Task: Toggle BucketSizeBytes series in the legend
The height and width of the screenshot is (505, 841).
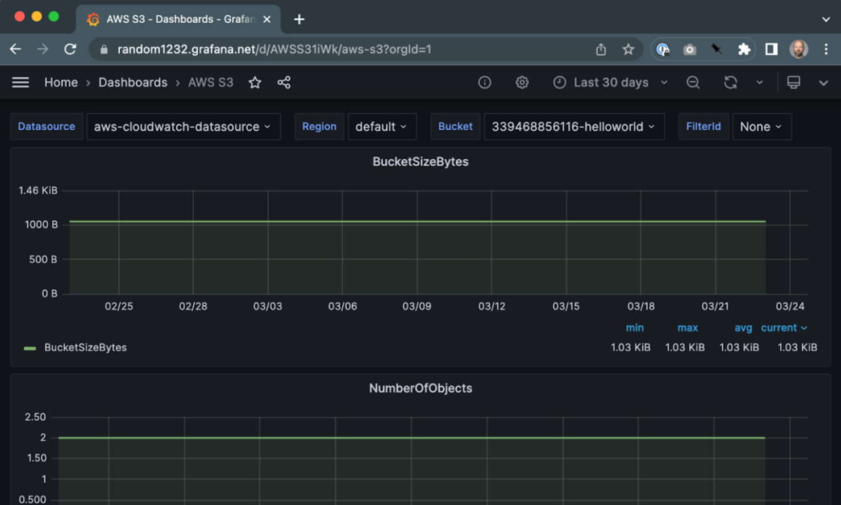Action: click(x=85, y=347)
